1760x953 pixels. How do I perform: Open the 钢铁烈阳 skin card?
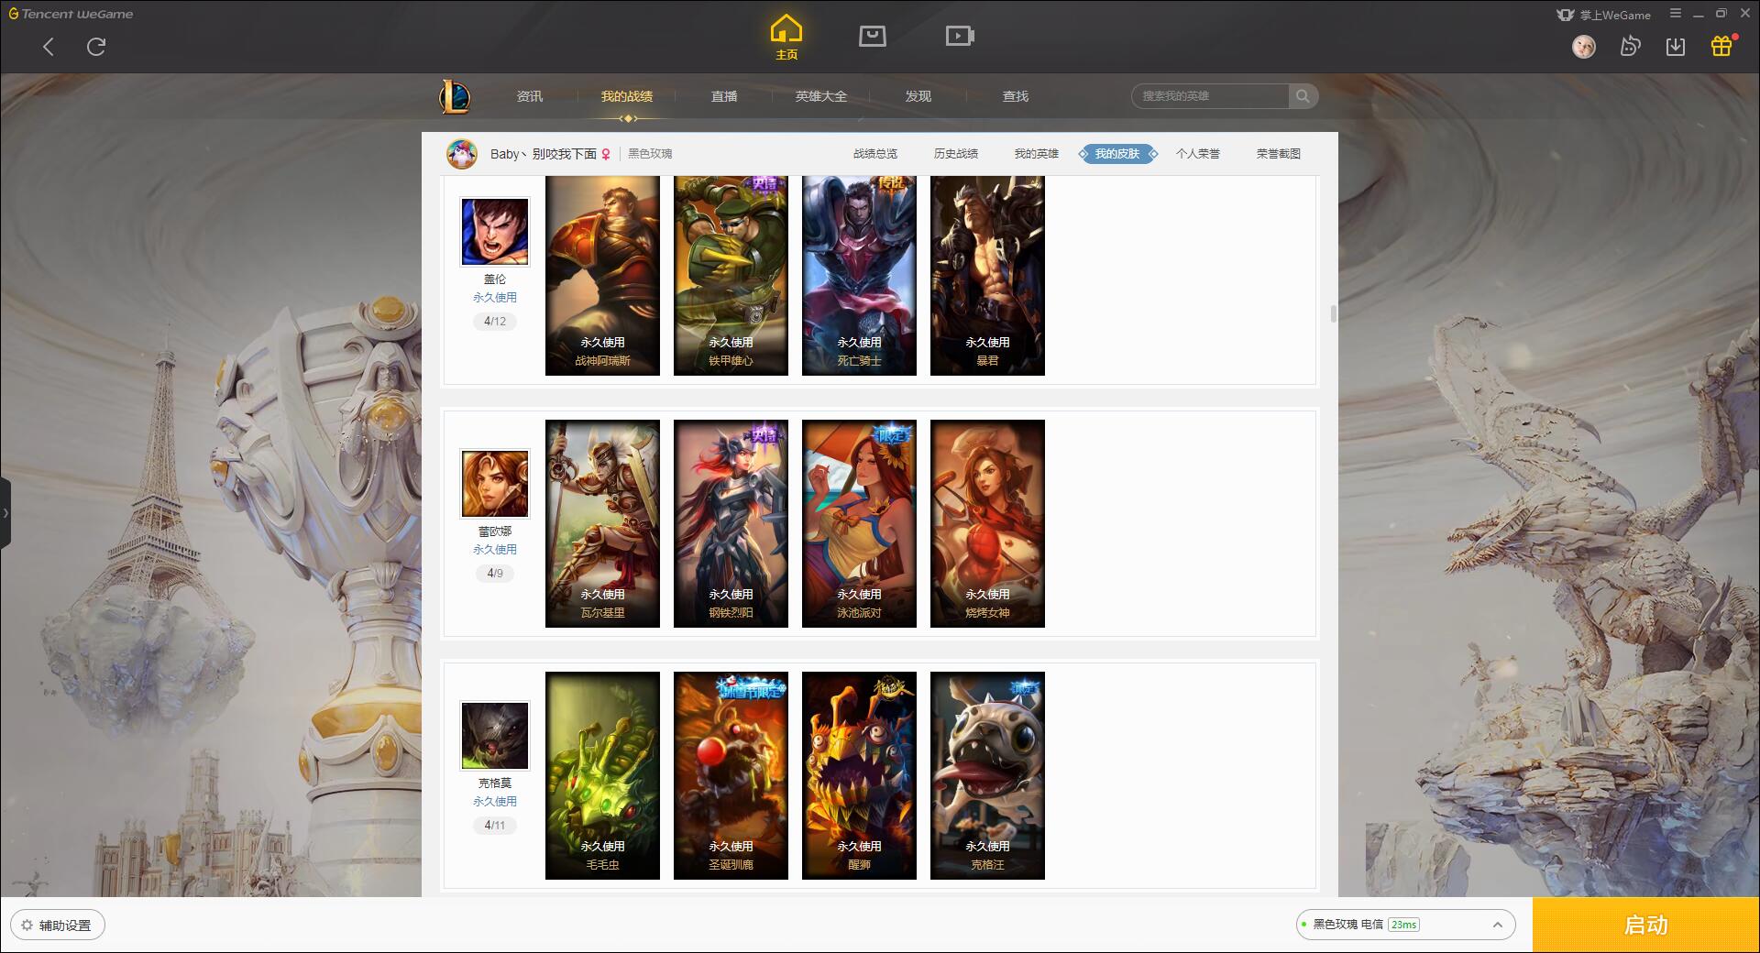click(731, 524)
